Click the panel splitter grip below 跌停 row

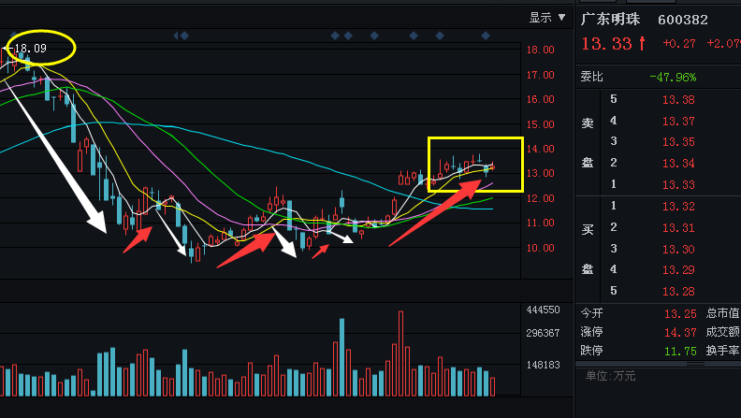pos(695,364)
